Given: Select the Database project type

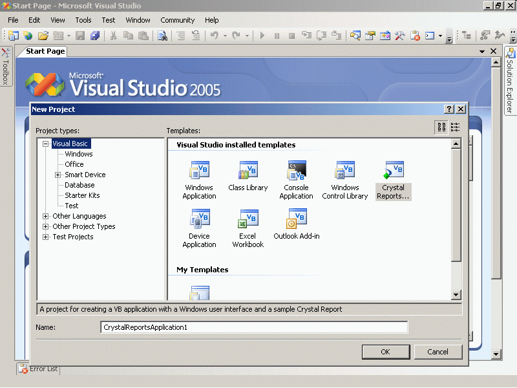Looking at the screenshot, I should click(x=79, y=185).
